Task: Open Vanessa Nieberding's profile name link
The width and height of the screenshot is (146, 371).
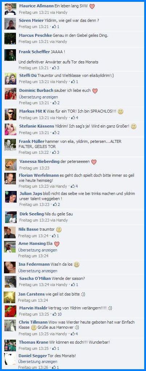Action: click(39, 161)
